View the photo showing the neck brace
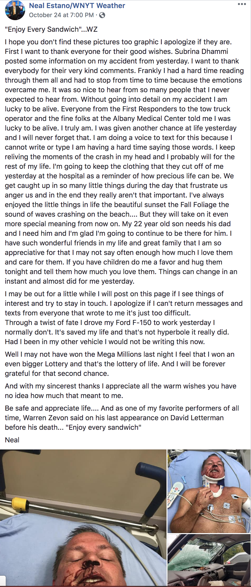 click(x=209, y=491)
